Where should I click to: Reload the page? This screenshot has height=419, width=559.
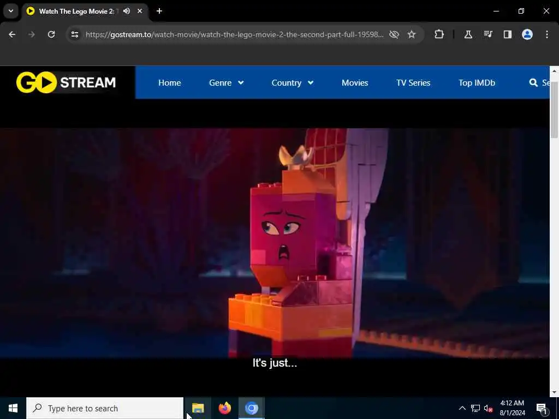pos(51,34)
